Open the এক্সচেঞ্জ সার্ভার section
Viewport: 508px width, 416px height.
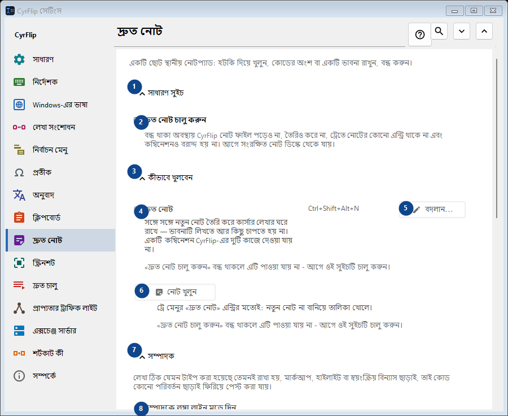(x=60, y=331)
